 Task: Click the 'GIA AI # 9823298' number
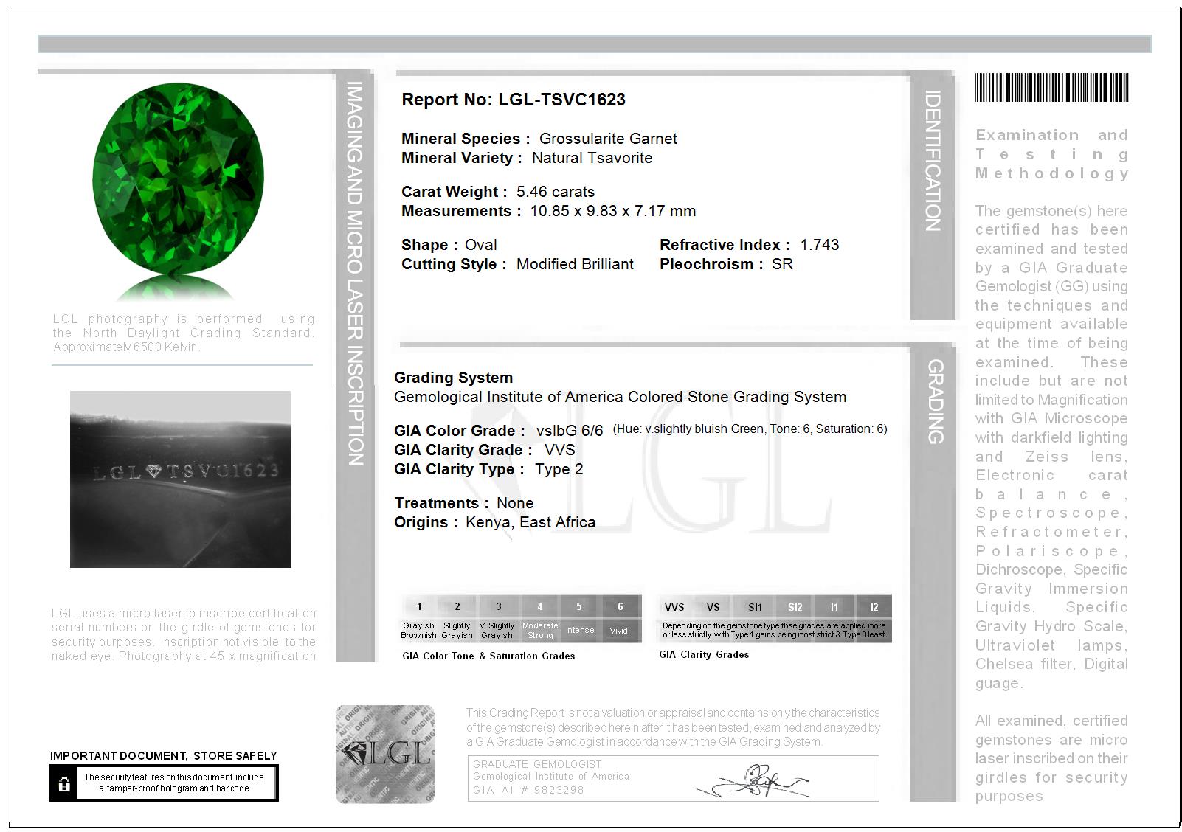[528, 790]
